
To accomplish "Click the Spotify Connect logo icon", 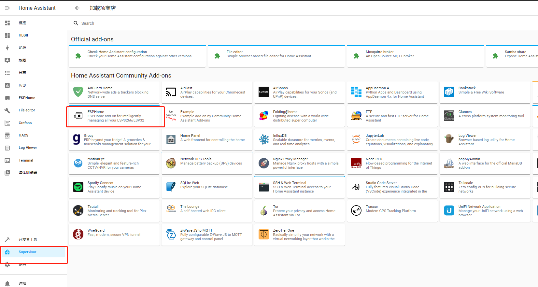I will point(78,187).
